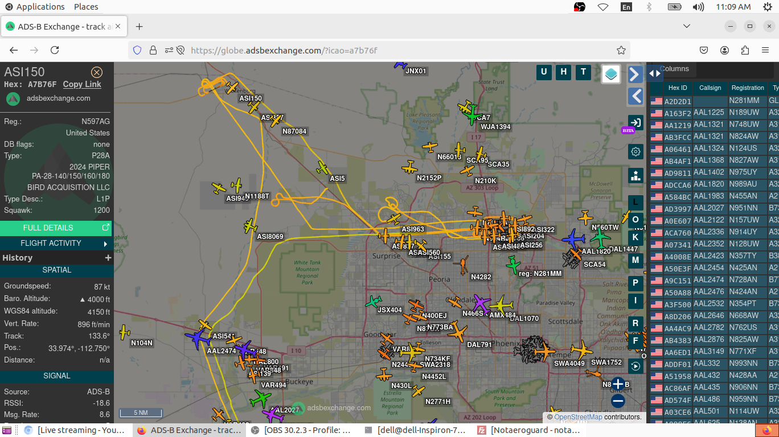
Task: Open the OBS 30.2.3 taskbar window
Action: (x=302, y=430)
